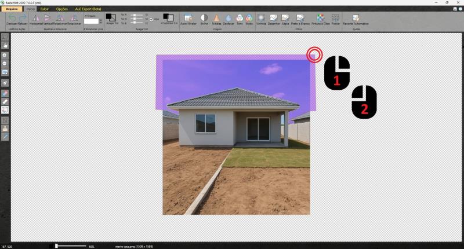Select the hand pan tool
The height and width of the screenshot is (249, 464).
click(x=5, y=45)
